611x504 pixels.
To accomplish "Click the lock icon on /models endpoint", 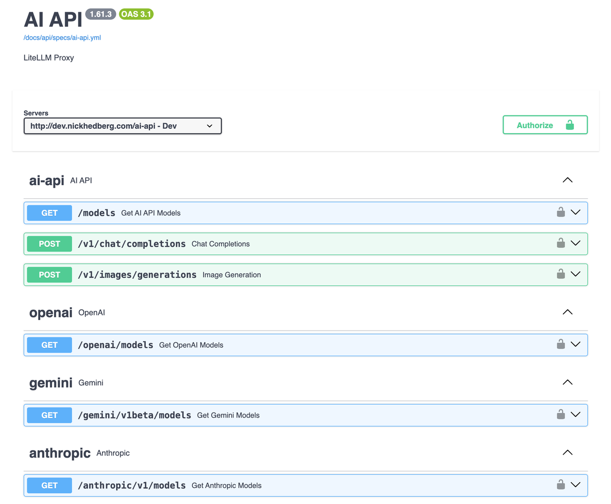I will (x=561, y=213).
